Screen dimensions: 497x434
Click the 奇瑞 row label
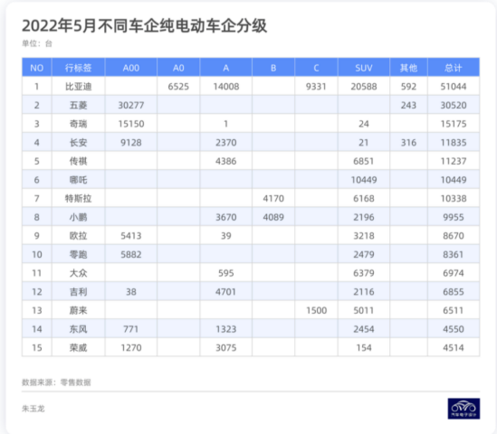[78, 124]
